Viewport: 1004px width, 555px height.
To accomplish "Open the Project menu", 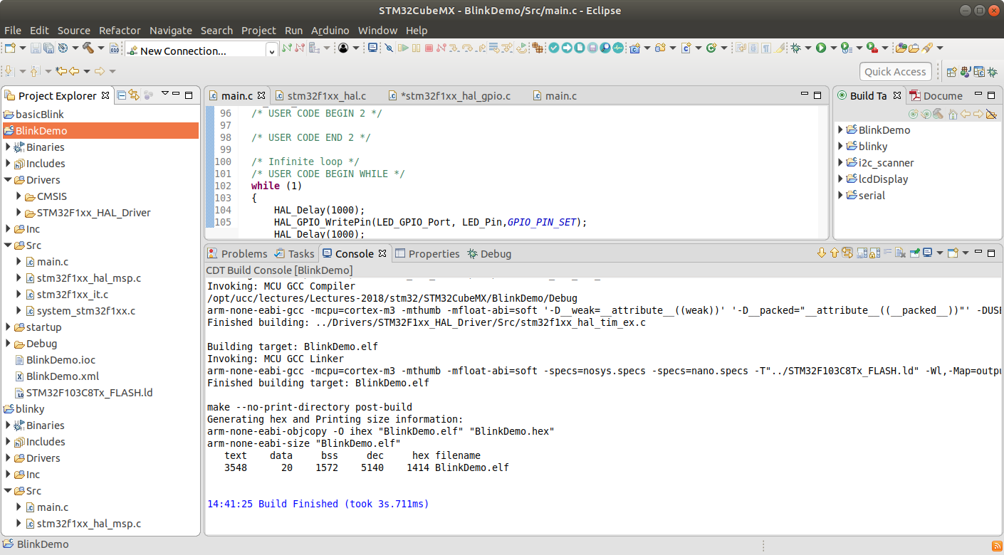I will pos(258,31).
